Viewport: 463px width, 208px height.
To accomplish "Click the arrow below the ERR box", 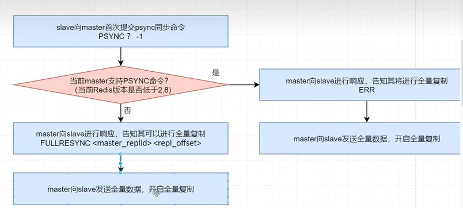I will tap(366, 111).
